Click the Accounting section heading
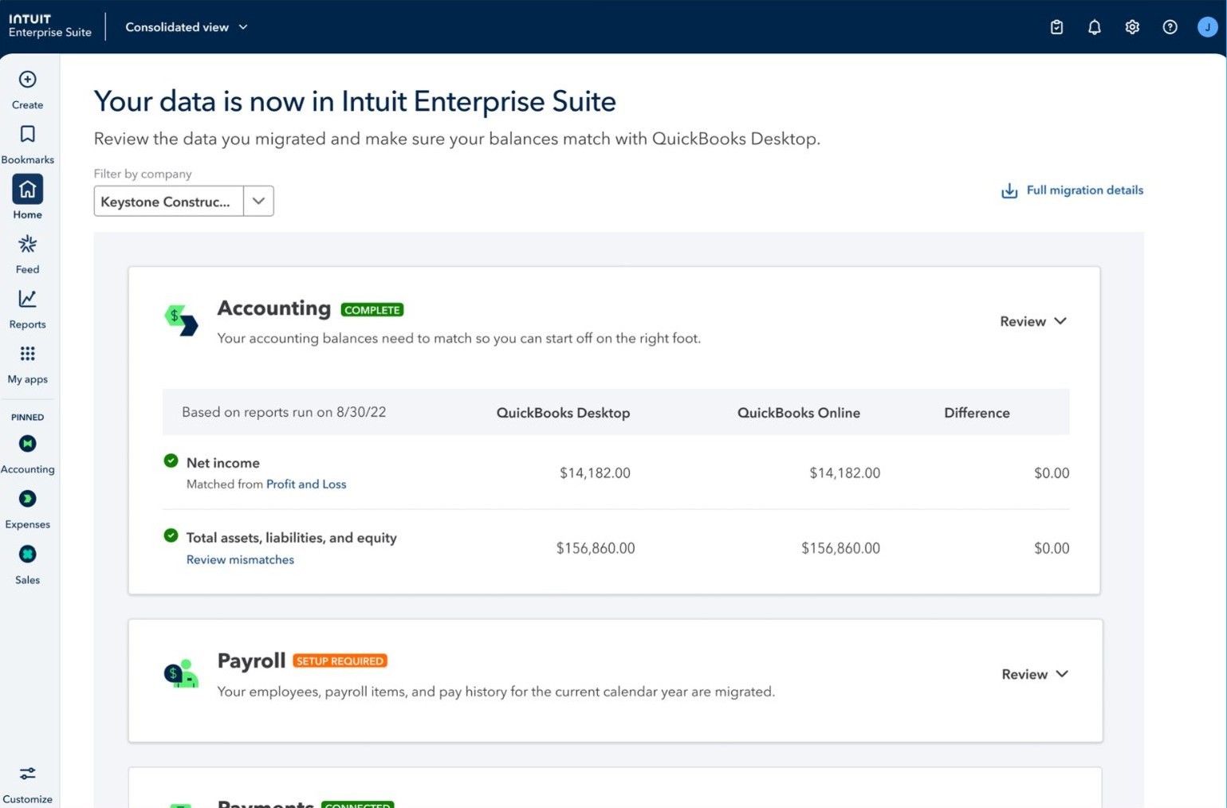 coord(273,308)
